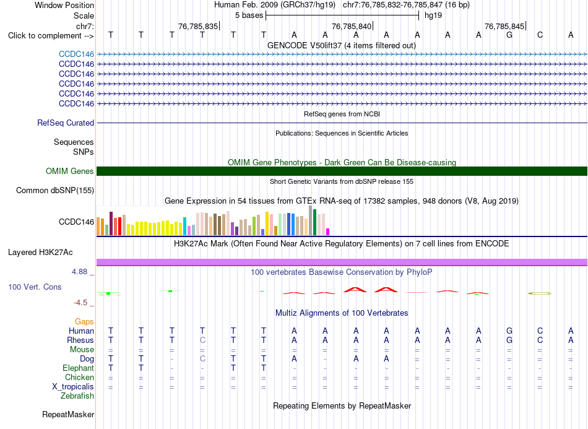588x429 pixels.
Task: Click the genome position header text at top
Action: point(342,5)
